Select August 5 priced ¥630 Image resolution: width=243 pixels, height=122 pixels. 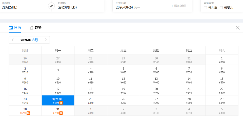[124, 70]
